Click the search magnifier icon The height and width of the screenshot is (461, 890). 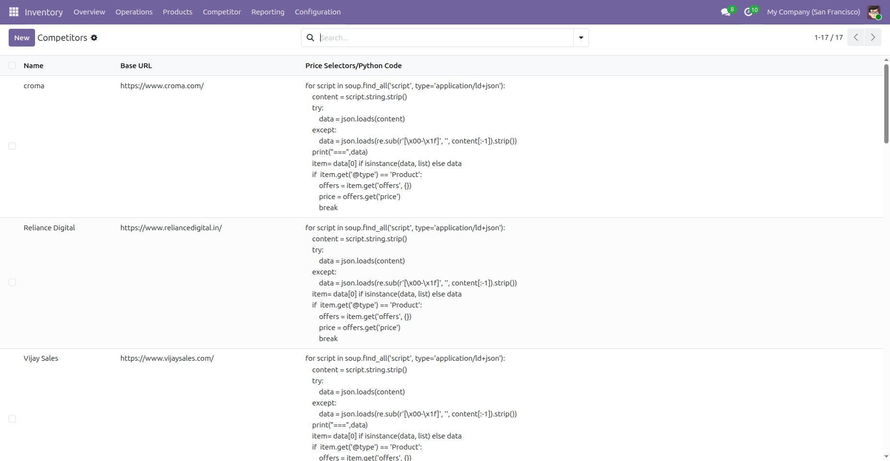(x=311, y=37)
